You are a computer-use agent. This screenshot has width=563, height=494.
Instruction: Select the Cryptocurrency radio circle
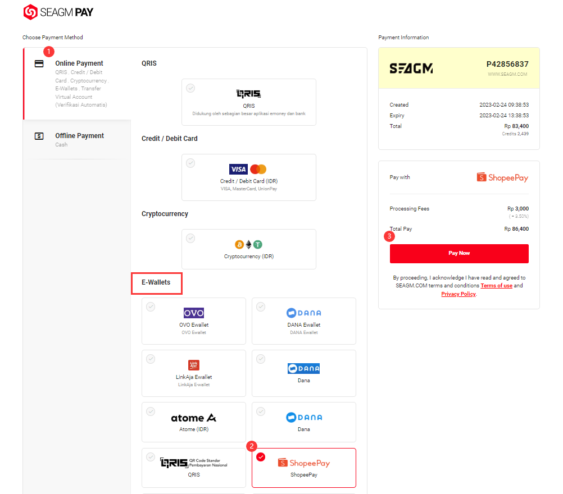click(x=190, y=238)
